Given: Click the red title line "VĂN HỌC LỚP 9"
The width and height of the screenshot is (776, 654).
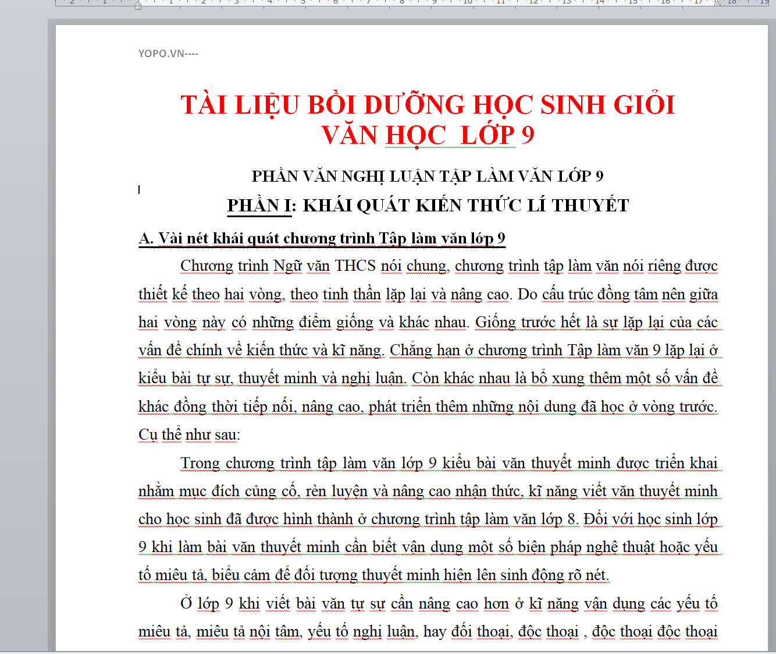Looking at the screenshot, I should (x=428, y=135).
